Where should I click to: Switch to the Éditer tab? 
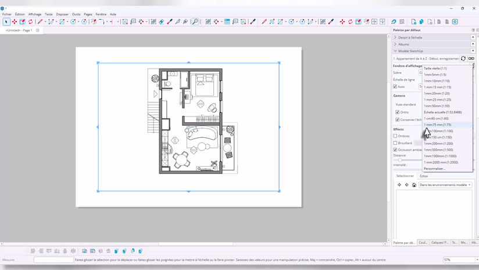(424, 176)
